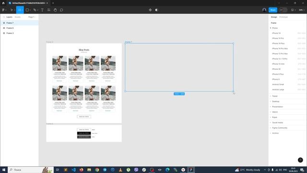Click the Frame 3 layer icon
307x173 pixels.
point(4,33)
